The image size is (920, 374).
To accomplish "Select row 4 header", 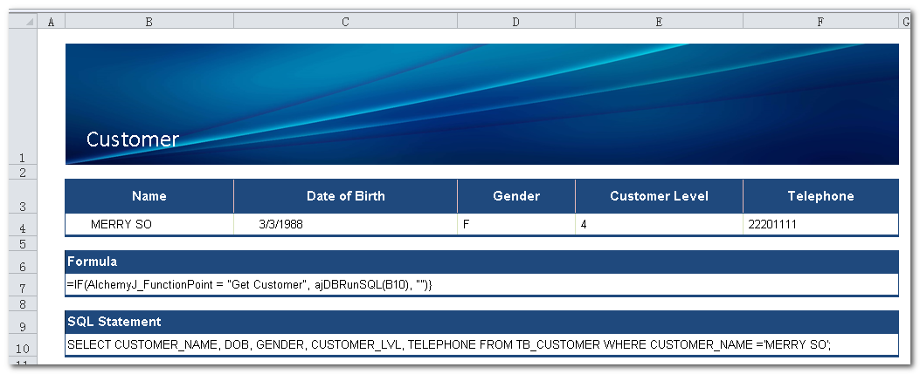I will (22, 228).
